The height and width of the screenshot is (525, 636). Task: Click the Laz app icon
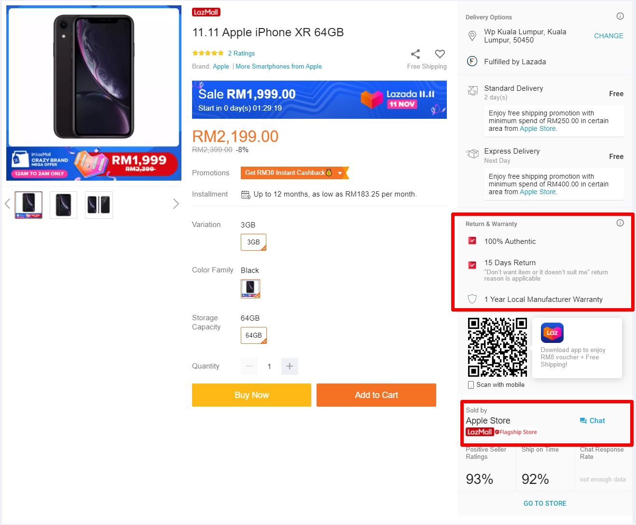click(552, 333)
